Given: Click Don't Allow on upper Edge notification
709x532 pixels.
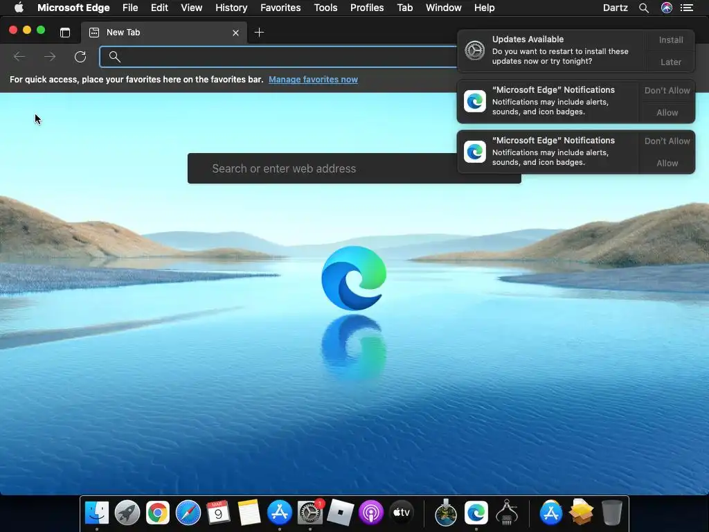Looking at the screenshot, I should tap(667, 91).
